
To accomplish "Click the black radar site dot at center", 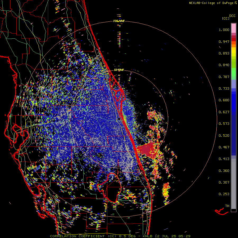I will [119, 119].
